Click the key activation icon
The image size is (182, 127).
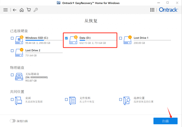tap(36, 10)
